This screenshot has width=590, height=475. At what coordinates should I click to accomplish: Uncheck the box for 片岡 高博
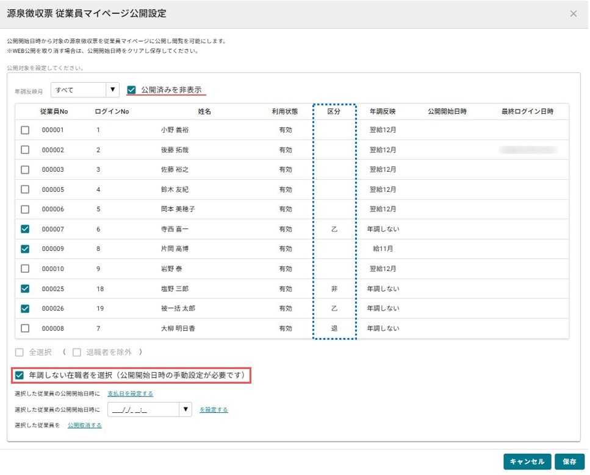[25, 249]
